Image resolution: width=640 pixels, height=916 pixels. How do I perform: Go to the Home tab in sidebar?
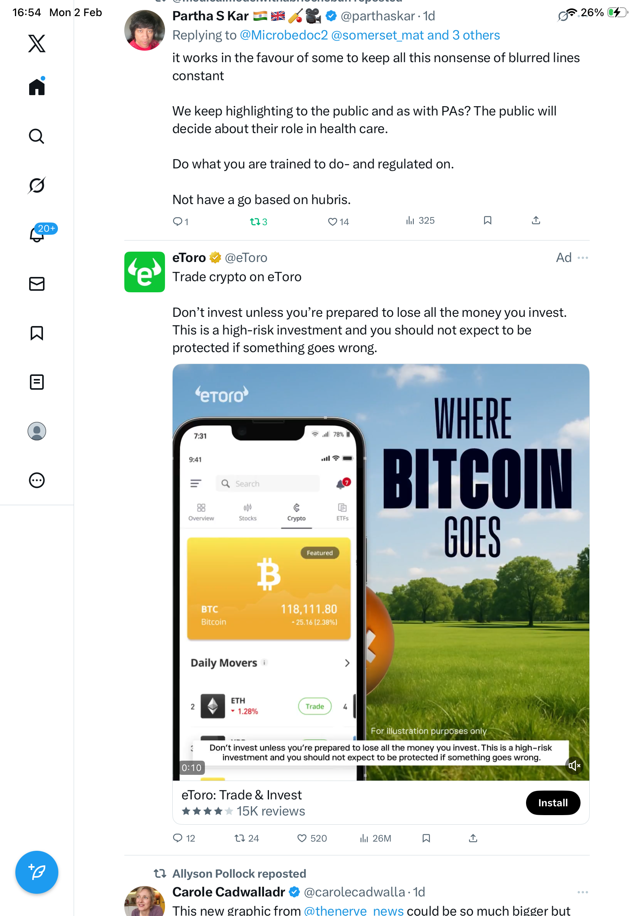(37, 87)
